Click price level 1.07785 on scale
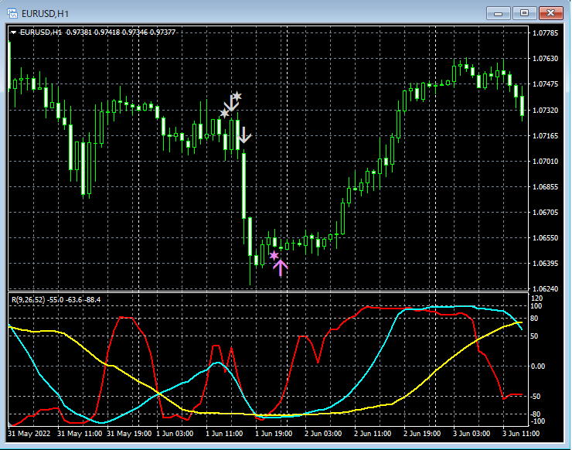The image size is (572, 450). (x=546, y=33)
